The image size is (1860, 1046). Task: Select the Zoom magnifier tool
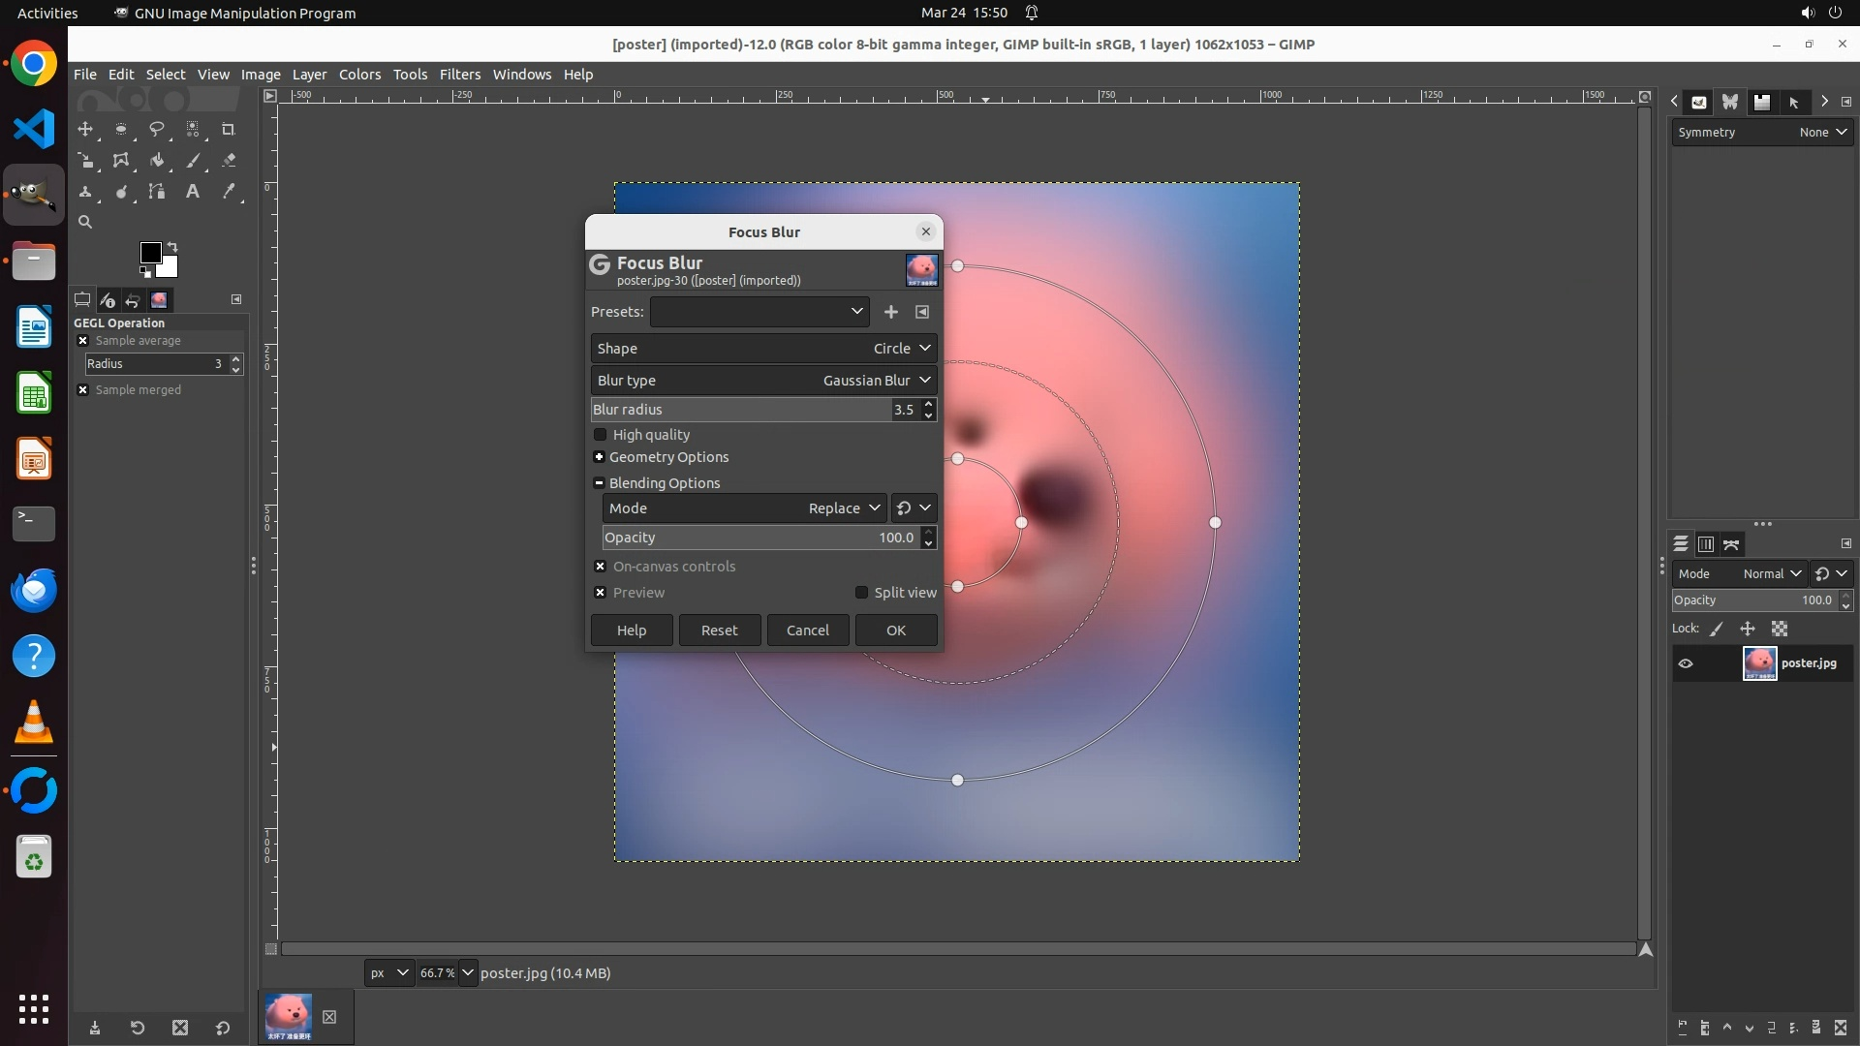point(85,223)
